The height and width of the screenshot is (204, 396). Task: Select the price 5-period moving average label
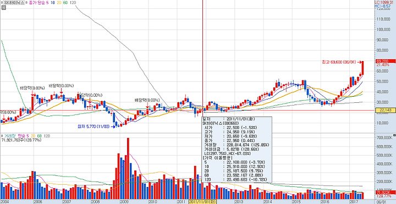point(47,3)
